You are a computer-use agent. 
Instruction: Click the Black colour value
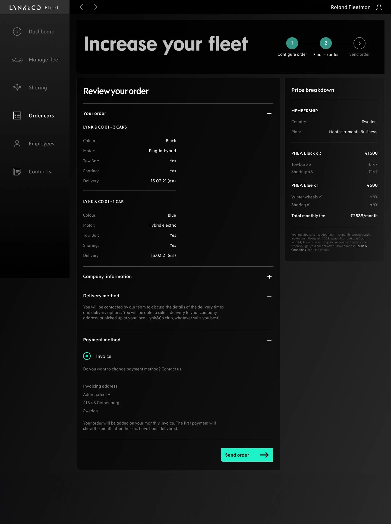[171, 141]
